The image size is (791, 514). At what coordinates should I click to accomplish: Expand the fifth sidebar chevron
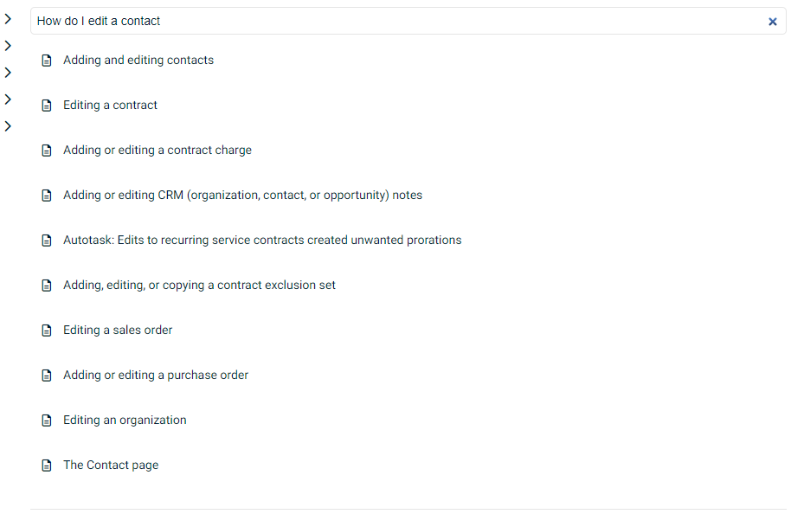pos(8,126)
